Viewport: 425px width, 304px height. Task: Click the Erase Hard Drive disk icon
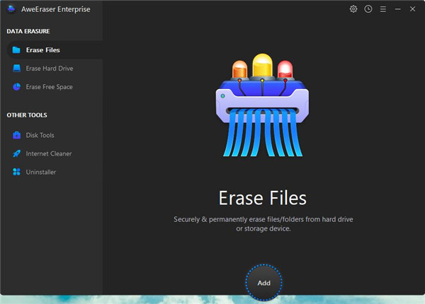16,69
